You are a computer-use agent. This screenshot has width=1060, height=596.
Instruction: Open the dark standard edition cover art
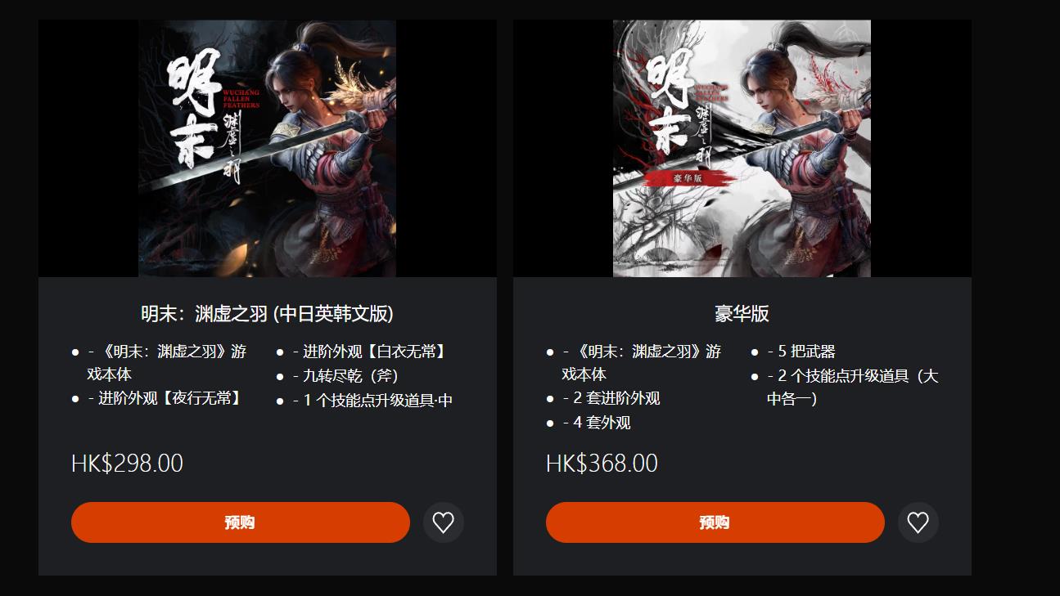tap(267, 149)
